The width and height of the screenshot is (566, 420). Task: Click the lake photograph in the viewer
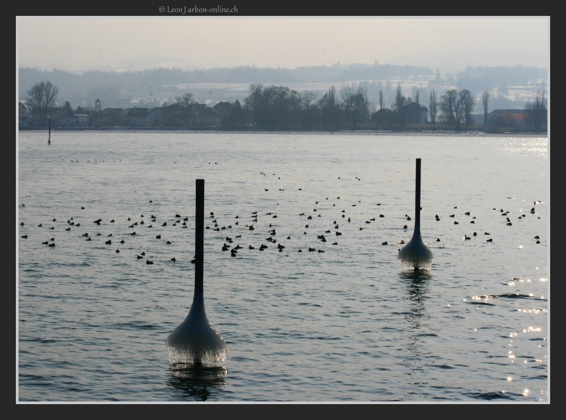click(282, 209)
